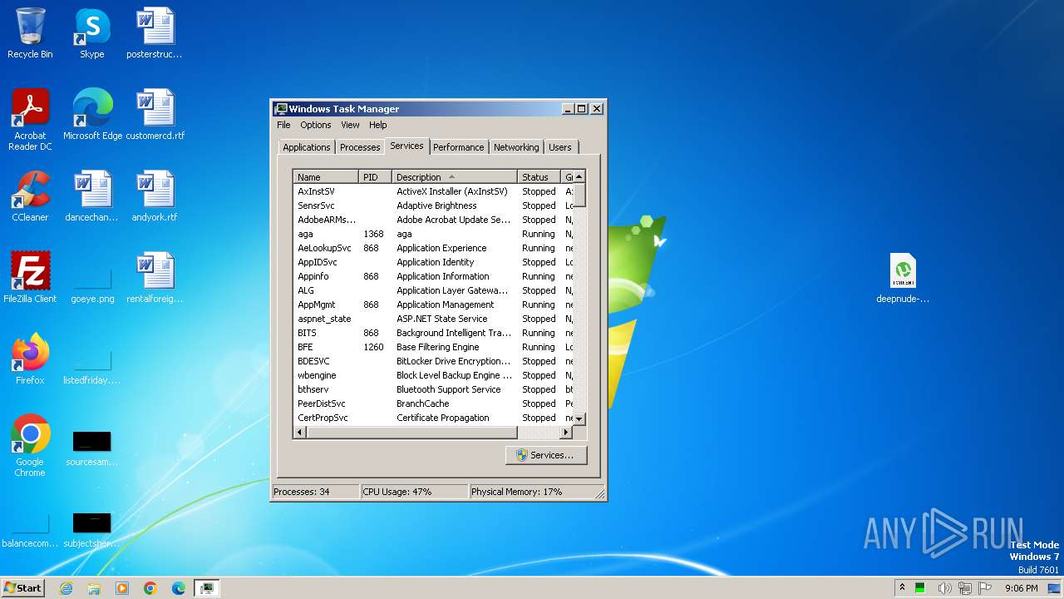The image size is (1064, 599).
Task: Select the rentalforeig document icon
Action: [155, 278]
